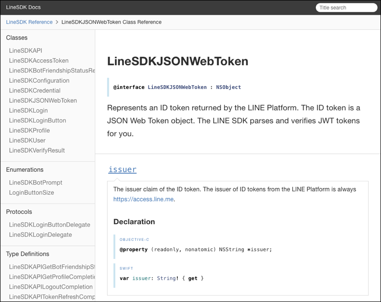Image resolution: width=381 pixels, height=302 pixels.
Task: Open LineSDKLoginDelegate protocol
Action: (x=41, y=234)
